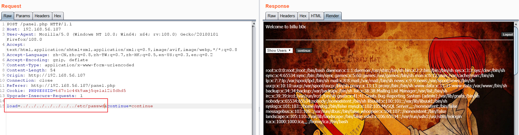Viewport: 519px width, 135px height.
Task: Select the request Hex tab
Action: 57,16
